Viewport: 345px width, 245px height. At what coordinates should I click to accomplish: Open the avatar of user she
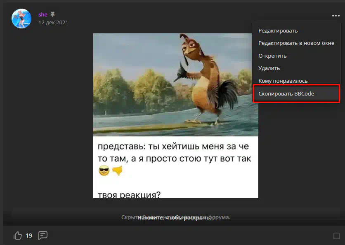click(x=21, y=19)
